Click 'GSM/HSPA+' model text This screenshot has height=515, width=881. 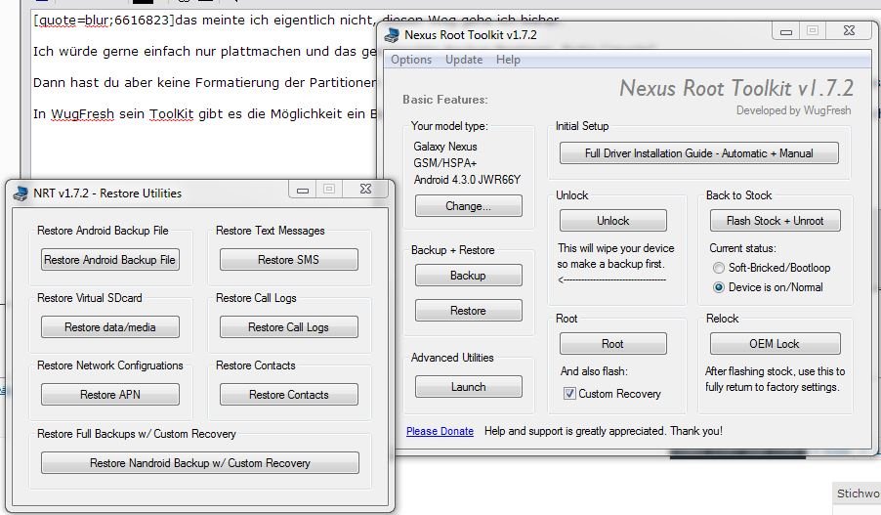click(x=445, y=163)
